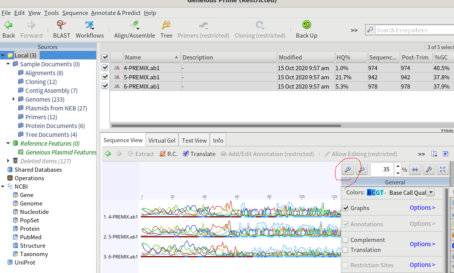Image resolution: width=454 pixels, height=273 pixels.
Task: Collapse the NCBI tree node
Action: pyautogui.click(x=3, y=186)
